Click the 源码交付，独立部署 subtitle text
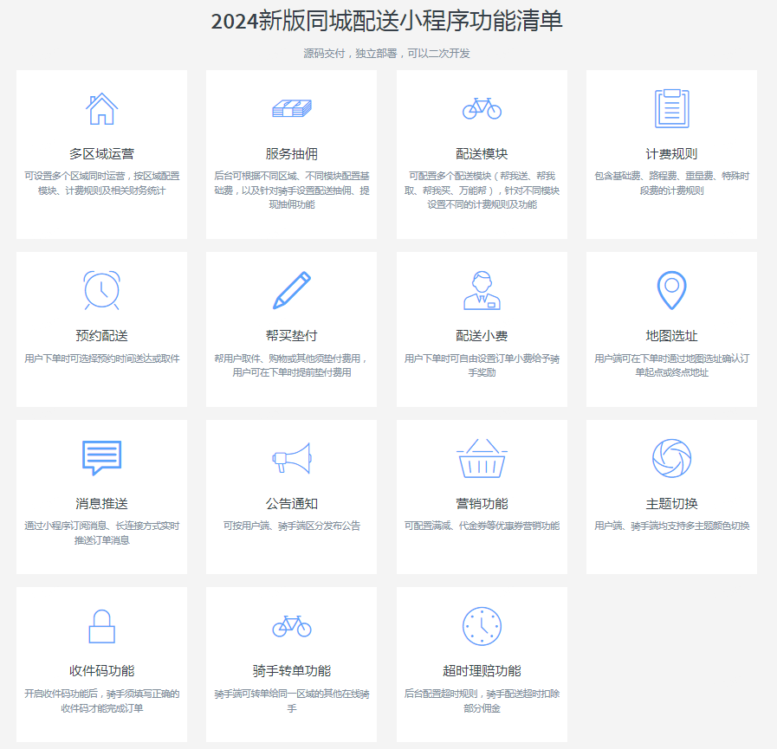Screen dimensions: 777x749 (387, 54)
